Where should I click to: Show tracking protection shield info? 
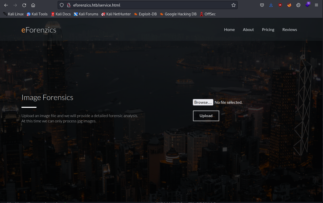pos(62,5)
